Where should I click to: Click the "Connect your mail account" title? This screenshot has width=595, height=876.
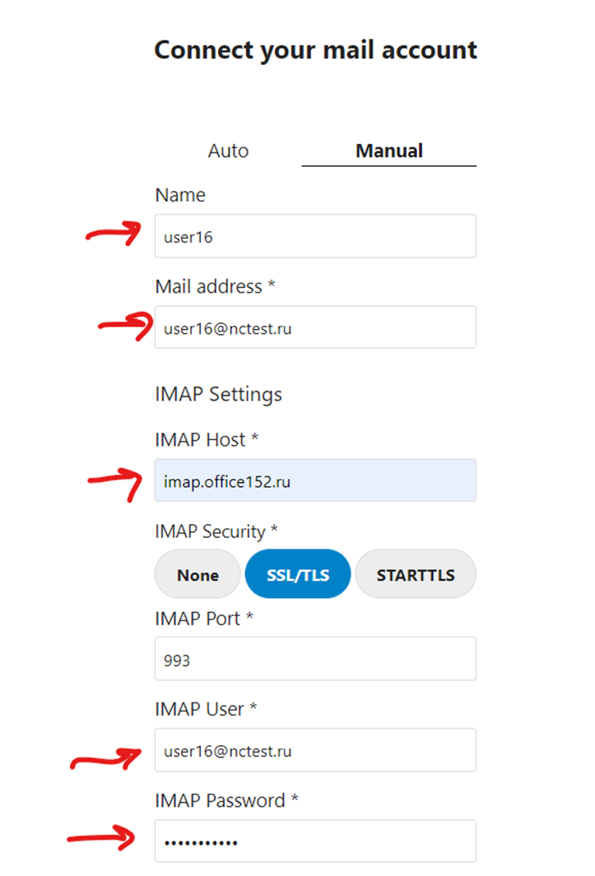pos(315,50)
